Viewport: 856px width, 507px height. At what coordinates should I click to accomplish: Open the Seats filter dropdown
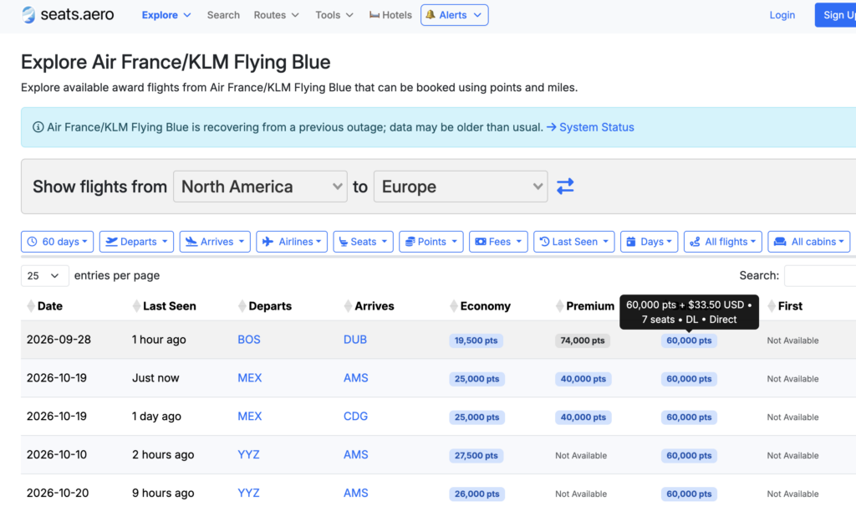[x=363, y=242]
